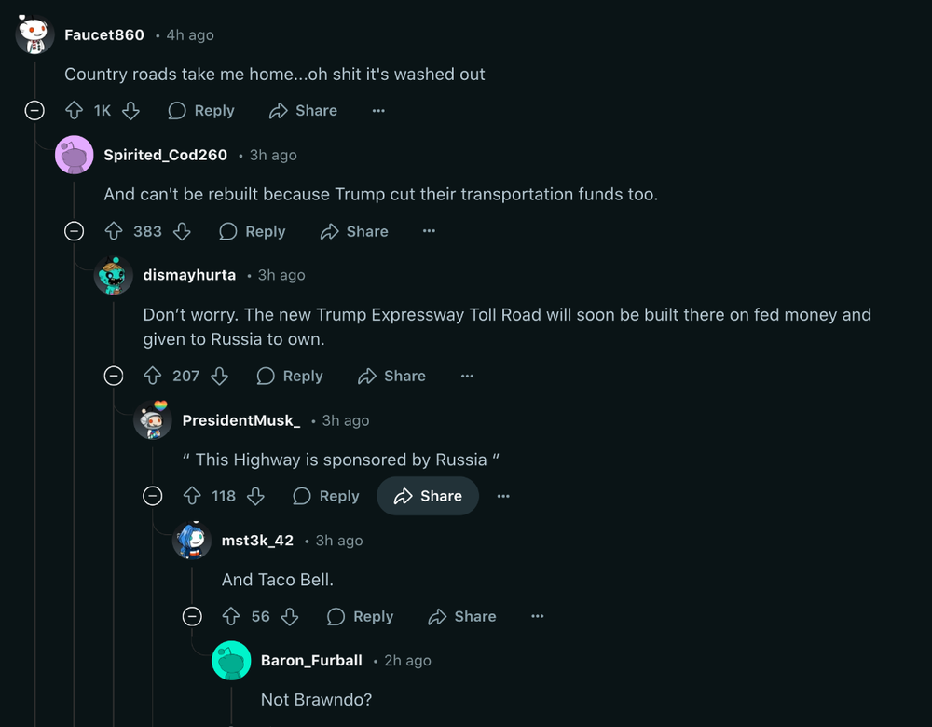Collapse Spirited_Cod260's reply thread
Screen dimensions: 932x727
(x=75, y=231)
